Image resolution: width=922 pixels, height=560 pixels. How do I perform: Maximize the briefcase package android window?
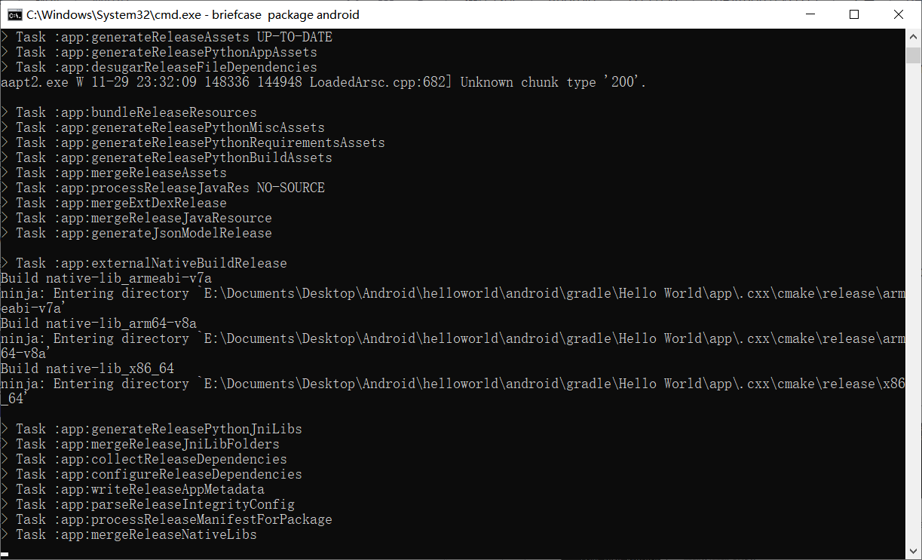point(854,14)
